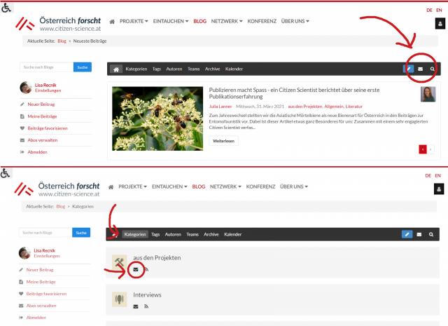
Task: Click author link Julia Lanner
Action: pos(220,107)
